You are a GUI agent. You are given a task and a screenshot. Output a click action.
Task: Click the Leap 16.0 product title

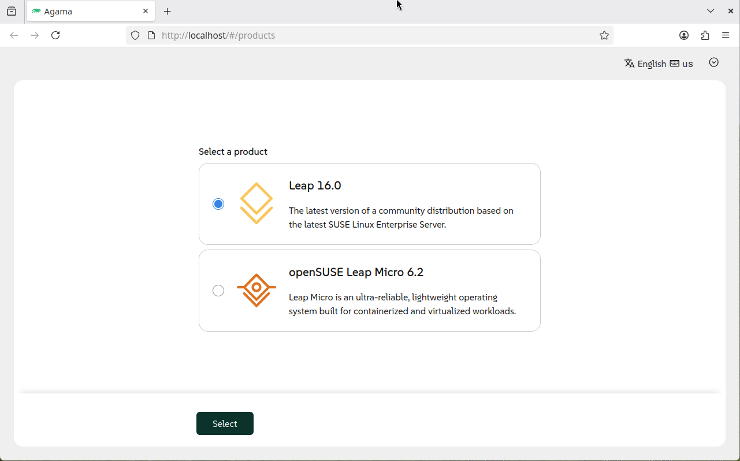point(315,185)
